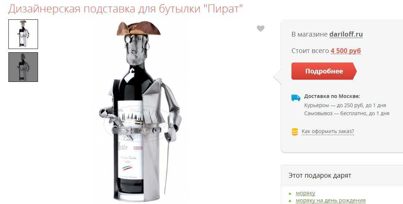The image size is (403, 204).
Task: Click the Этот подарок дарят section header
Action: [320, 175]
